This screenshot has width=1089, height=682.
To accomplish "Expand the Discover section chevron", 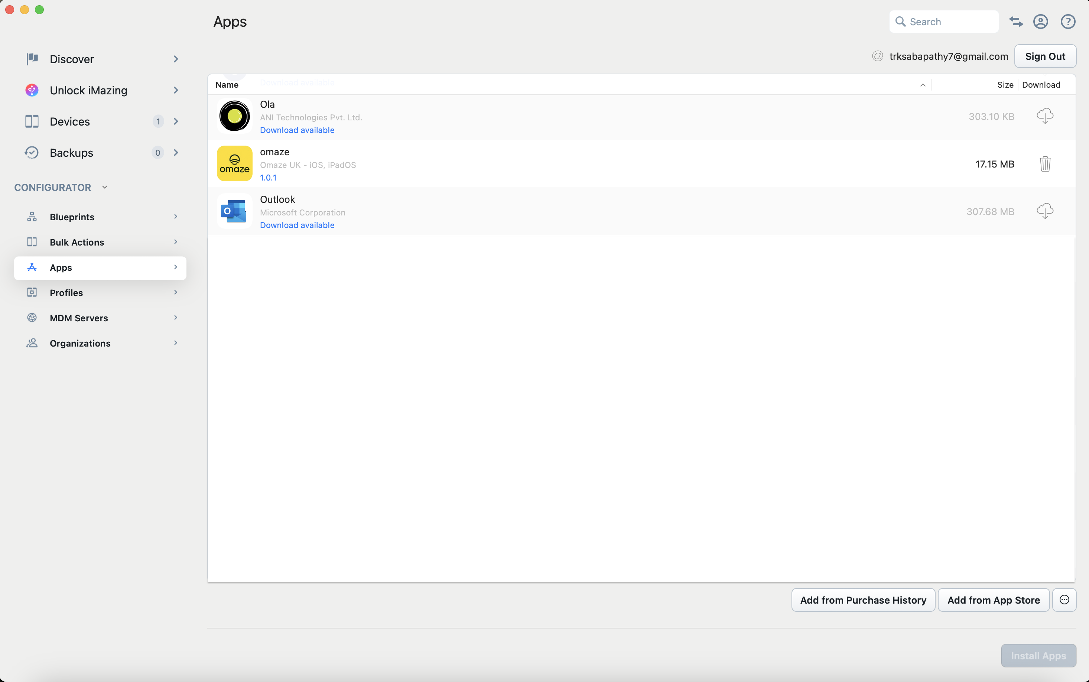I will tap(176, 59).
